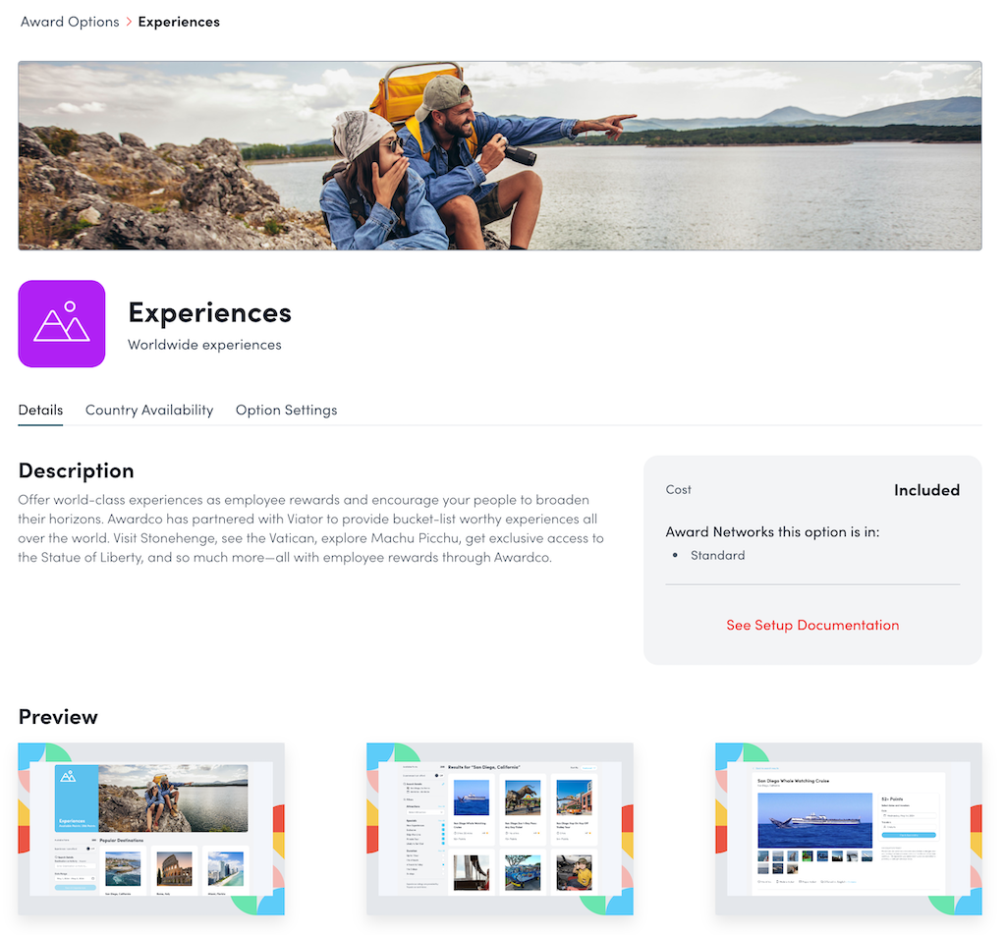
Task: Open the San Diego search results preview
Action: coord(500,829)
